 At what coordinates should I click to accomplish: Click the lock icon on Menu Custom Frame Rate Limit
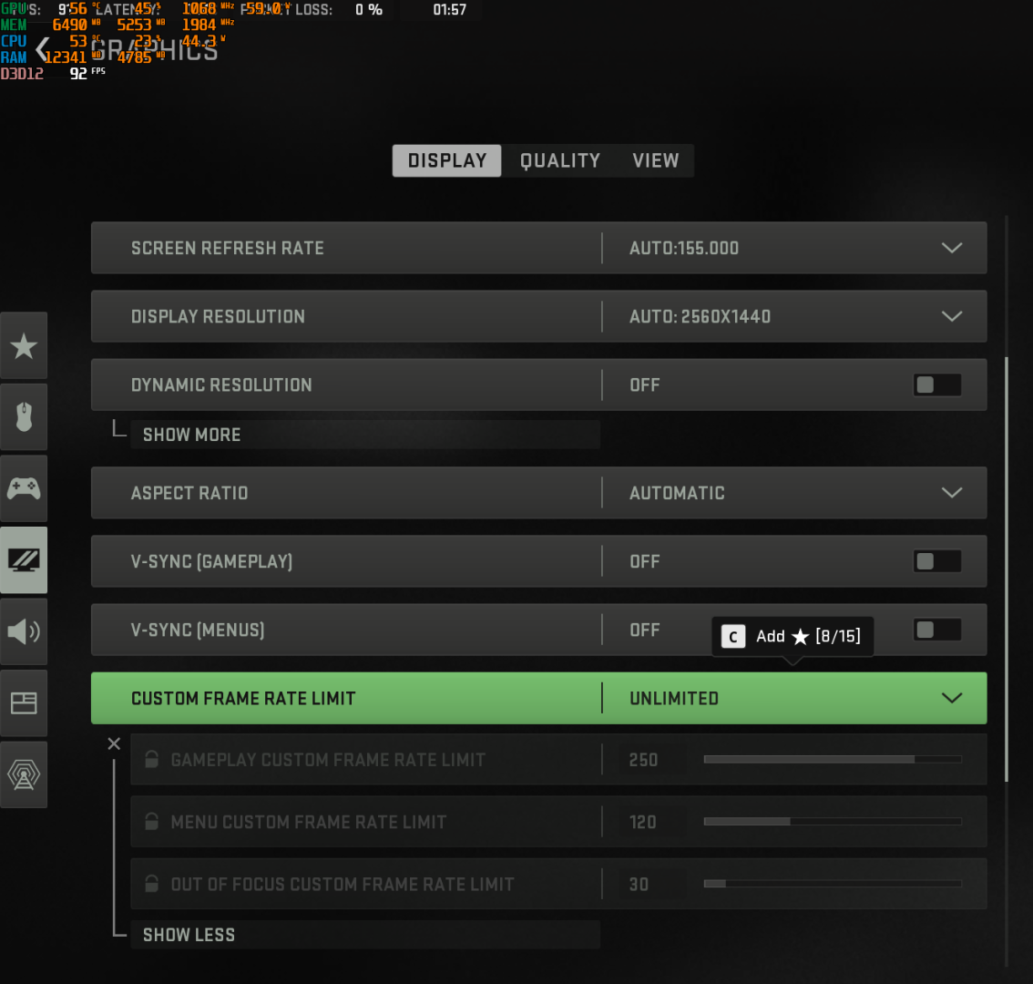coord(151,821)
